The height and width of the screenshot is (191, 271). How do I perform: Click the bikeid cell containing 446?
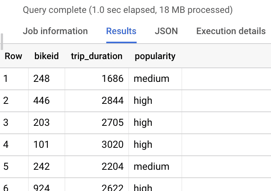41,100
